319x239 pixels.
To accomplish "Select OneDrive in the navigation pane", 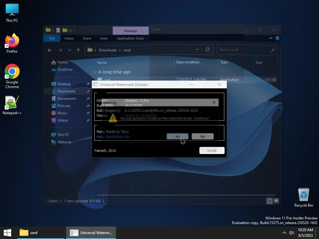I will (x=62, y=69).
